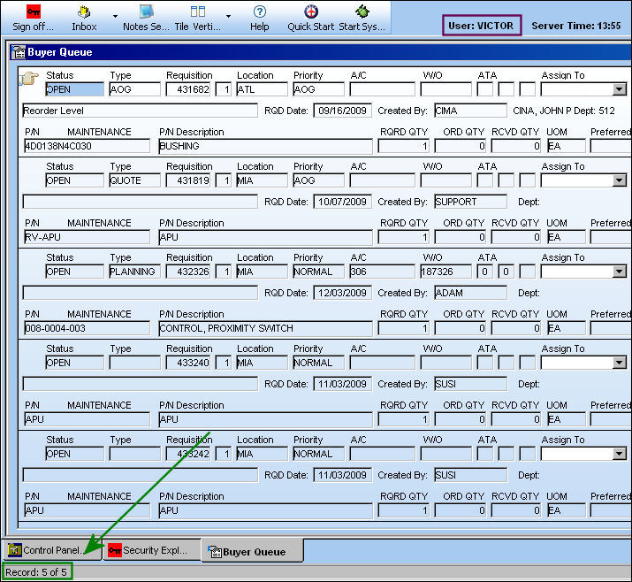Select the BUSHING description field
The height and width of the screenshot is (582, 632).
point(266,146)
